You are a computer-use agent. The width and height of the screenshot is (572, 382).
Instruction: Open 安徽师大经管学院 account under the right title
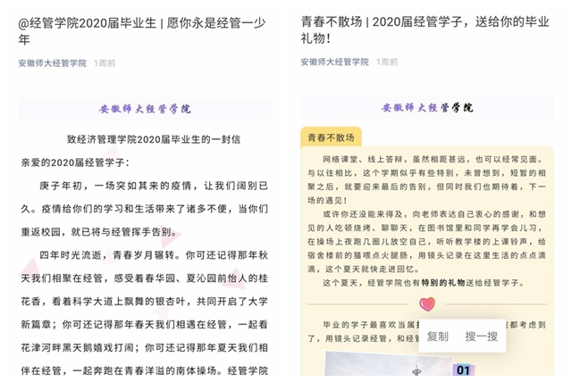(334, 62)
